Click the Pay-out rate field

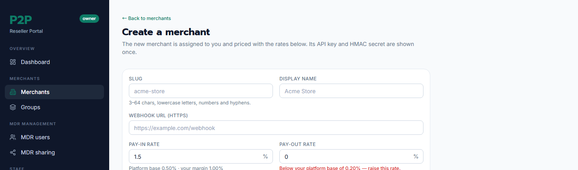point(351,156)
